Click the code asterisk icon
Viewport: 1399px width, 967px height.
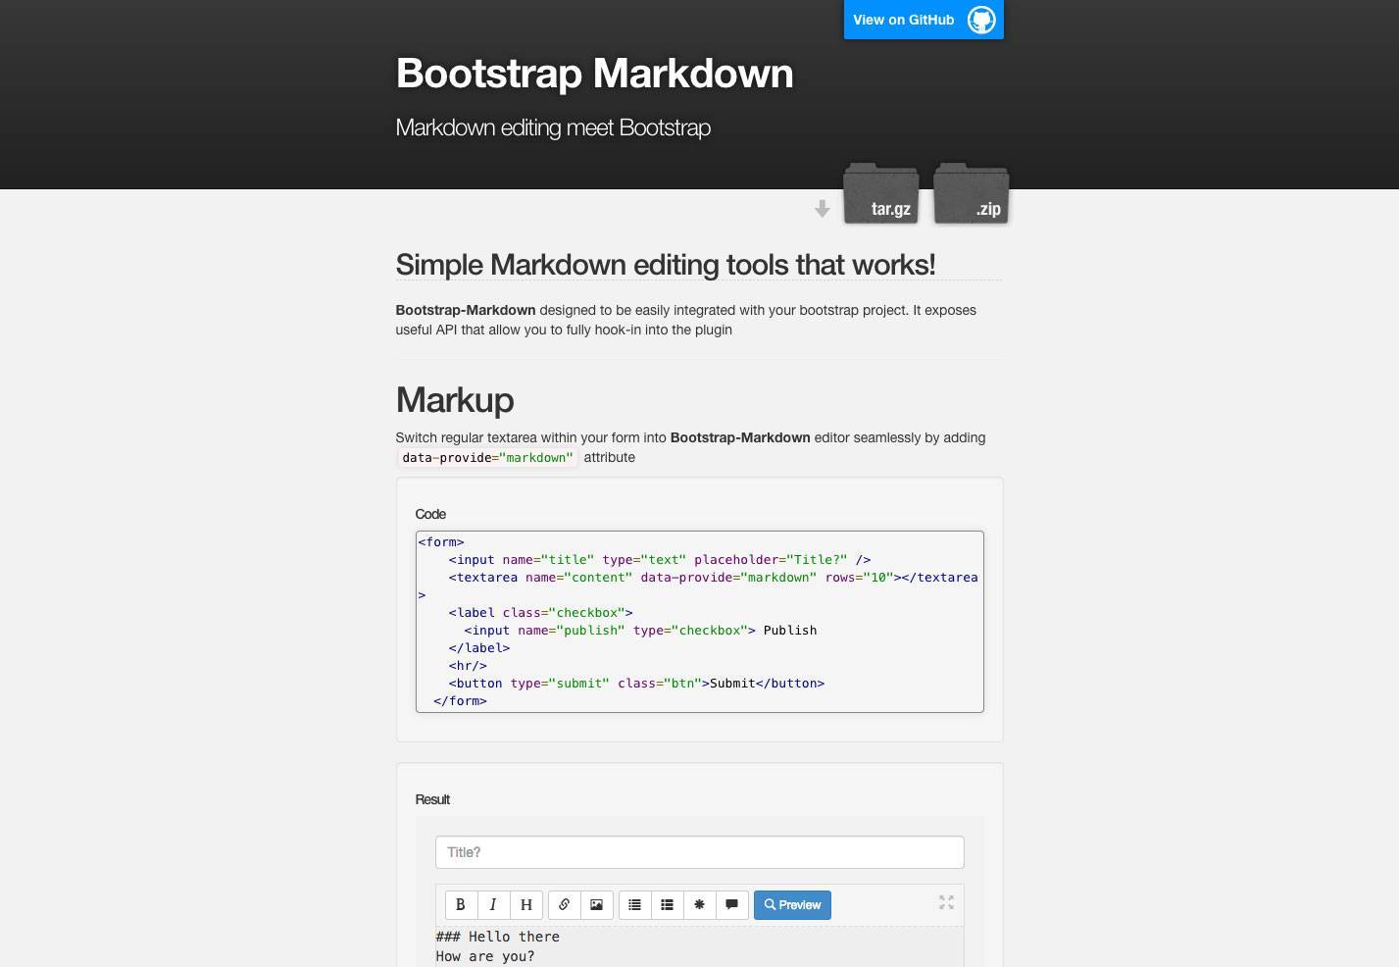click(700, 904)
